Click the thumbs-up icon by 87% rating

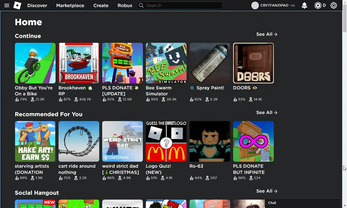coord(61,99)
